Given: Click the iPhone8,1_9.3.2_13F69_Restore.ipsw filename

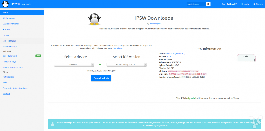Looking at the screenshot, I should point(101,71).
